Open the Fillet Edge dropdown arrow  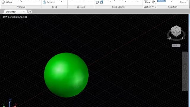pos(111,1)
